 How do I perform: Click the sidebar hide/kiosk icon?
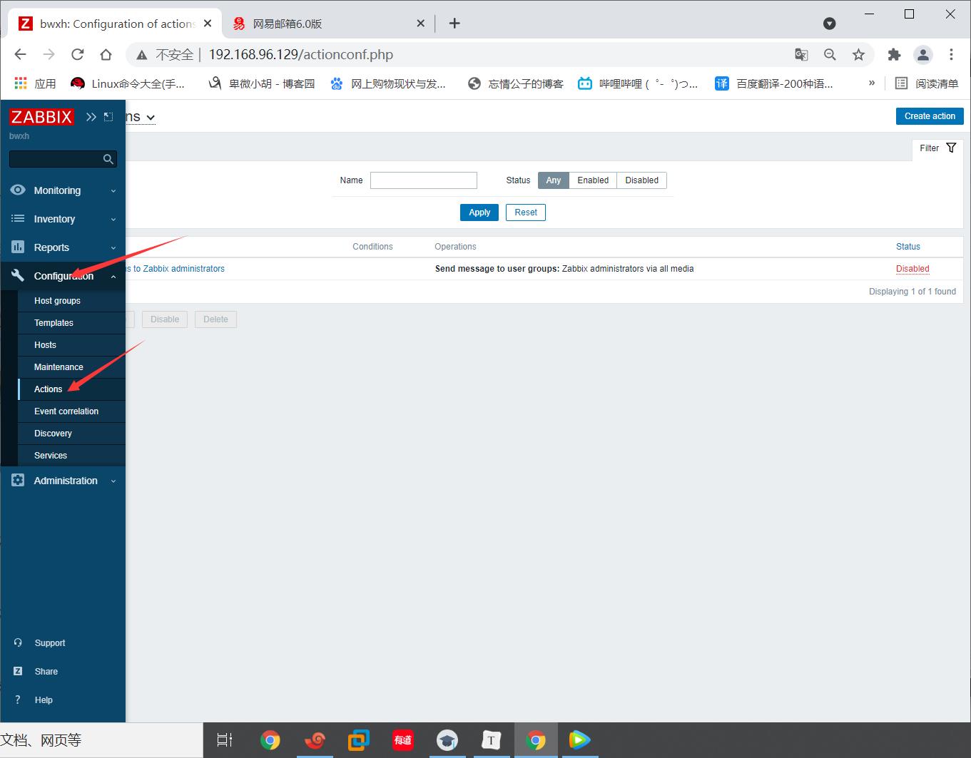point(108,116)
